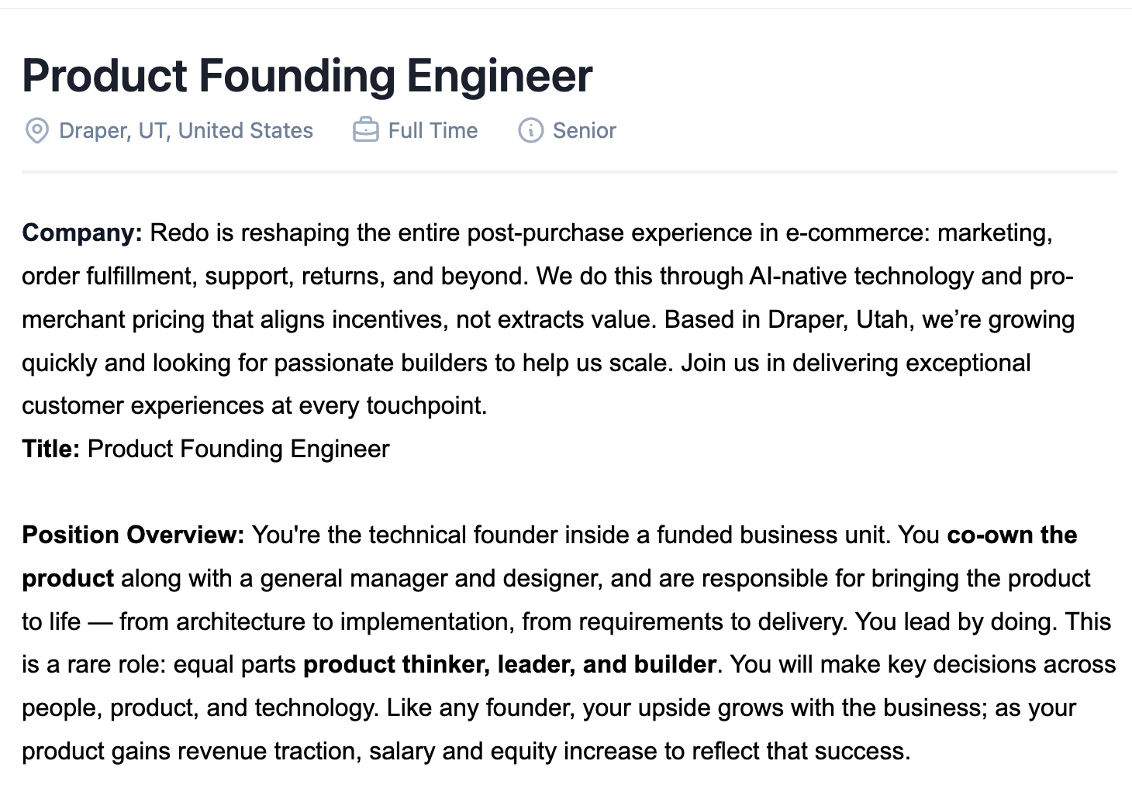Click the location pin icon

36,131
